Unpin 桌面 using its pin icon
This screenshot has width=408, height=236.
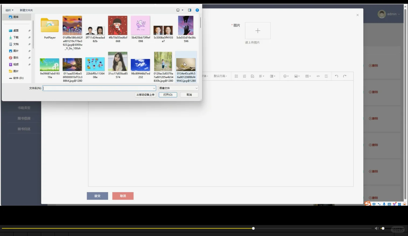[x=29, y=31]
